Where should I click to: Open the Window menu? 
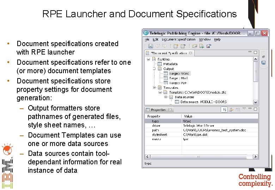[x=205, y=39]
